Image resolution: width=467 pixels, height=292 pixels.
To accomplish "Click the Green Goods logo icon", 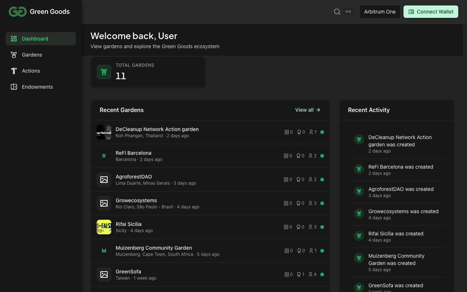I will (x=18, y=12).
